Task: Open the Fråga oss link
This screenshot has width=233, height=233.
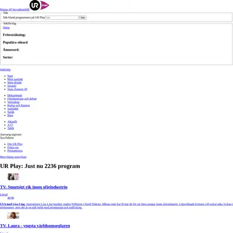Action: (x=13, y=147)
